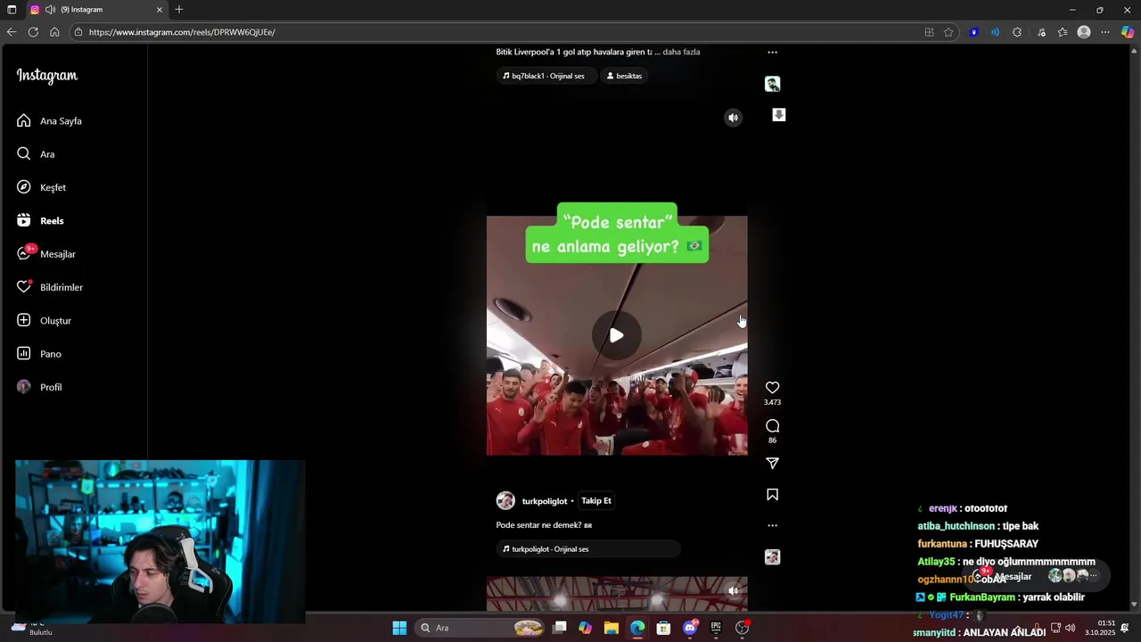Toggle sound on the upper reel
1141x642 pixels.
point(733,118)
